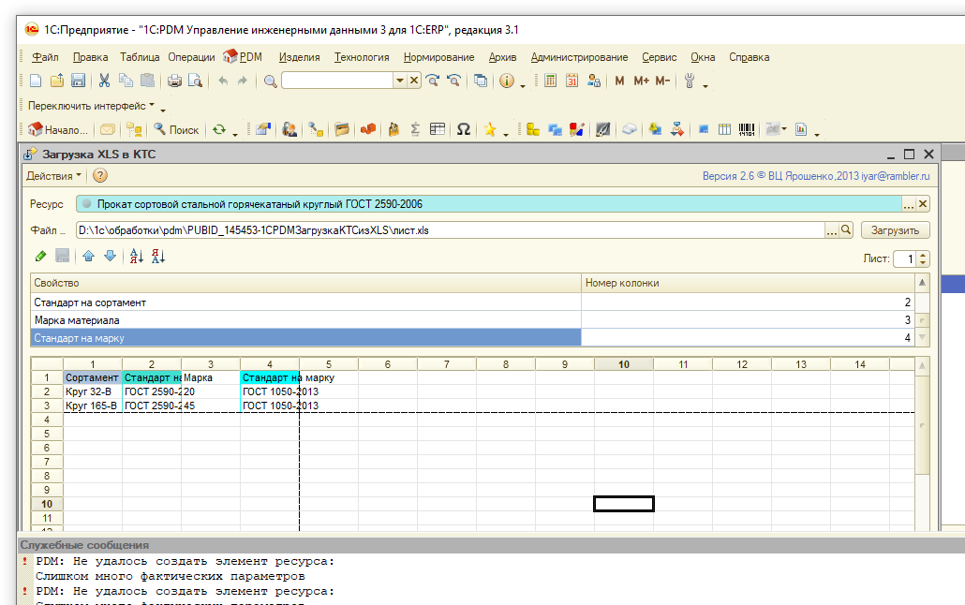
Task: Click the Свойство column header
Action: (x=305, y=283)
